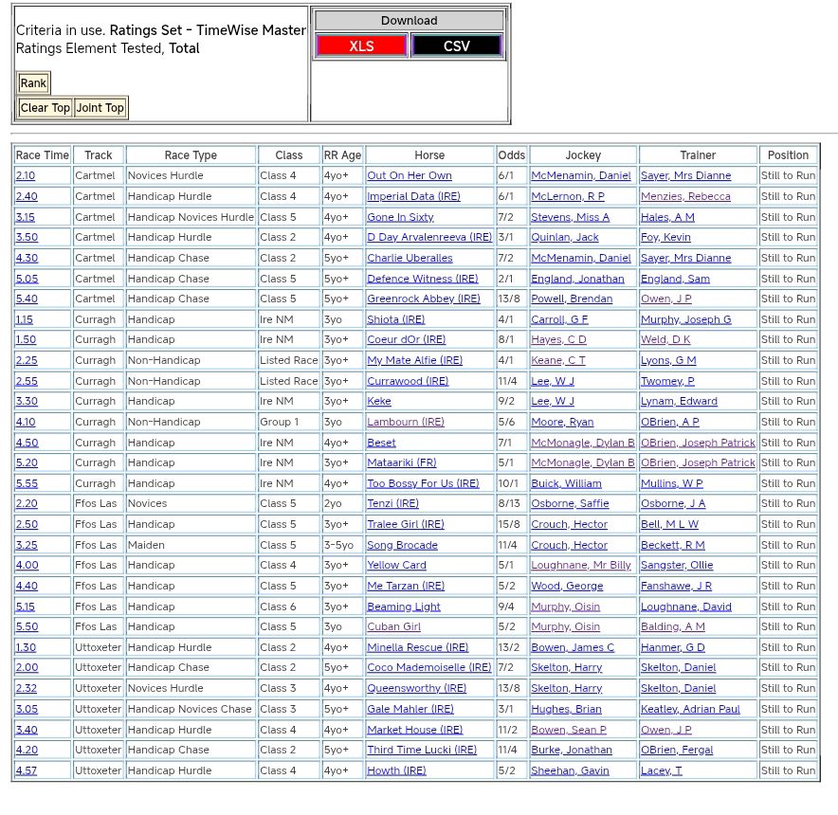The image size is (838, 815).
Task: Open trainer link Skelton, Daniel for Queensworthy
Action: click(678, 689)
